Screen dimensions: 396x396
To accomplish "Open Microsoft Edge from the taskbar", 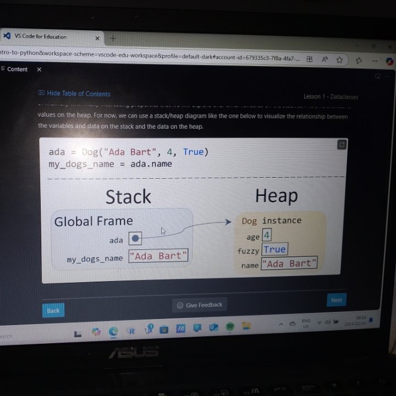I will tap(113, 331).
